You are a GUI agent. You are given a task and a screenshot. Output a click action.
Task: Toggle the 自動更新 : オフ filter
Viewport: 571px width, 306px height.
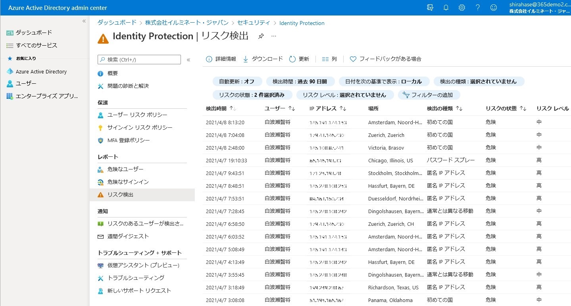[x=237, y=81]
